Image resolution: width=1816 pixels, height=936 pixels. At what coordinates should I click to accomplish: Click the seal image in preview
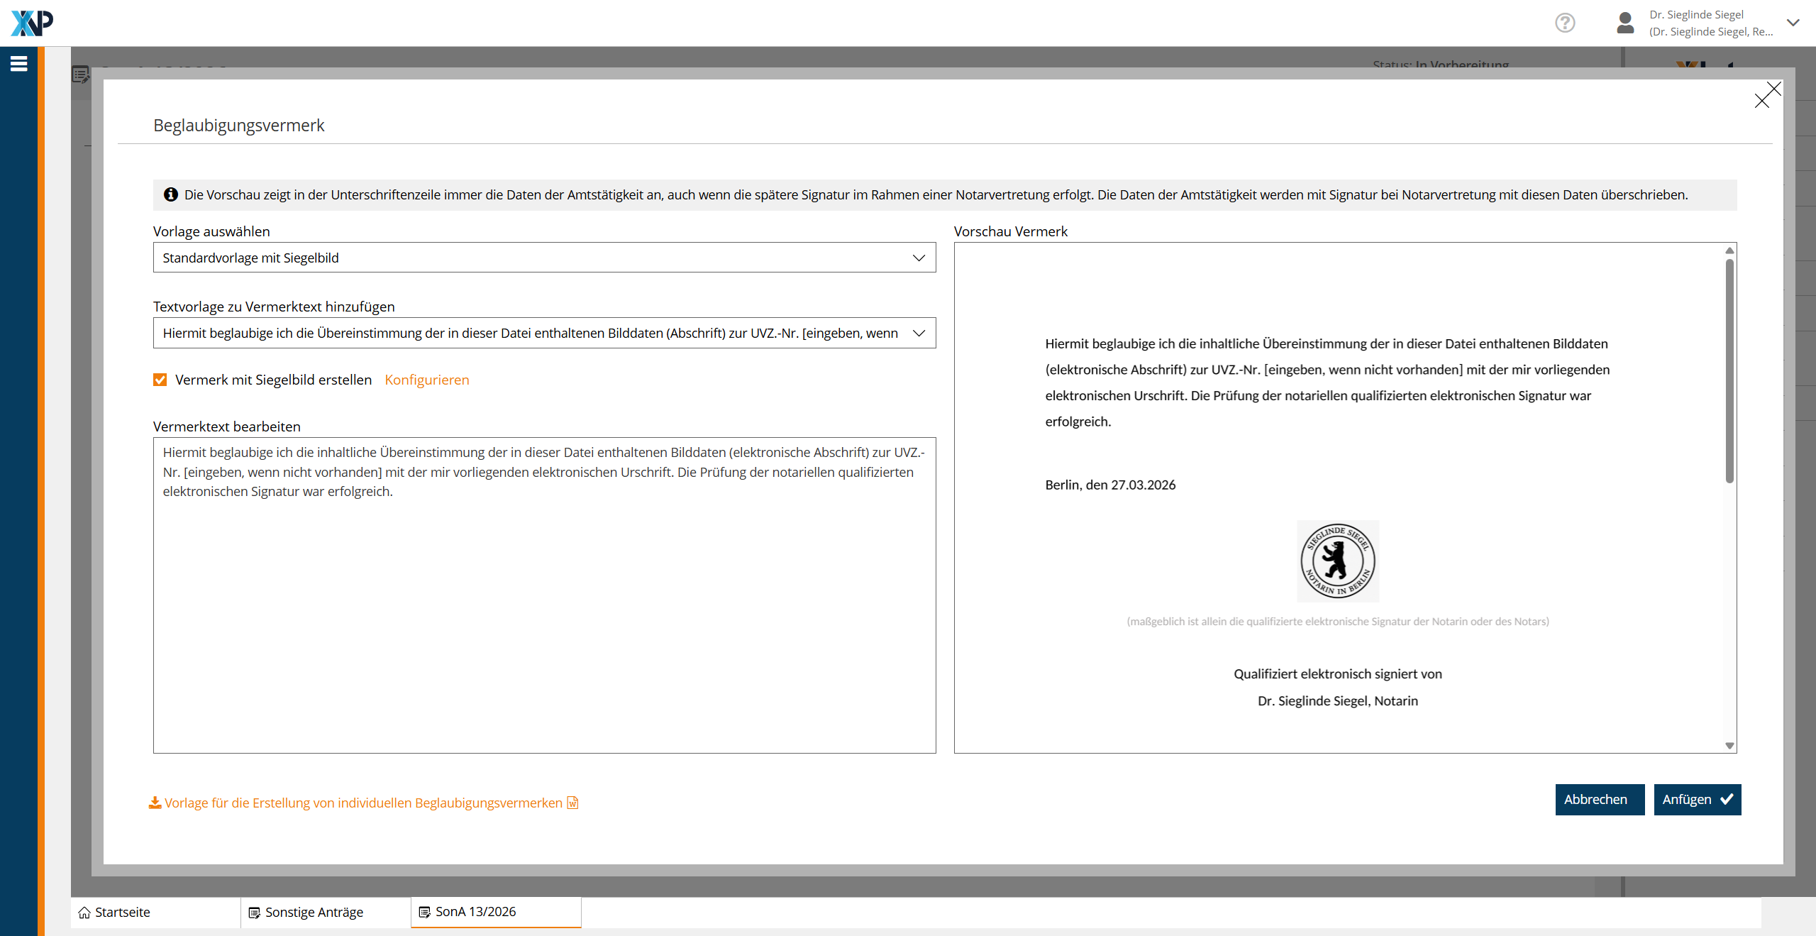[1338, 561]
